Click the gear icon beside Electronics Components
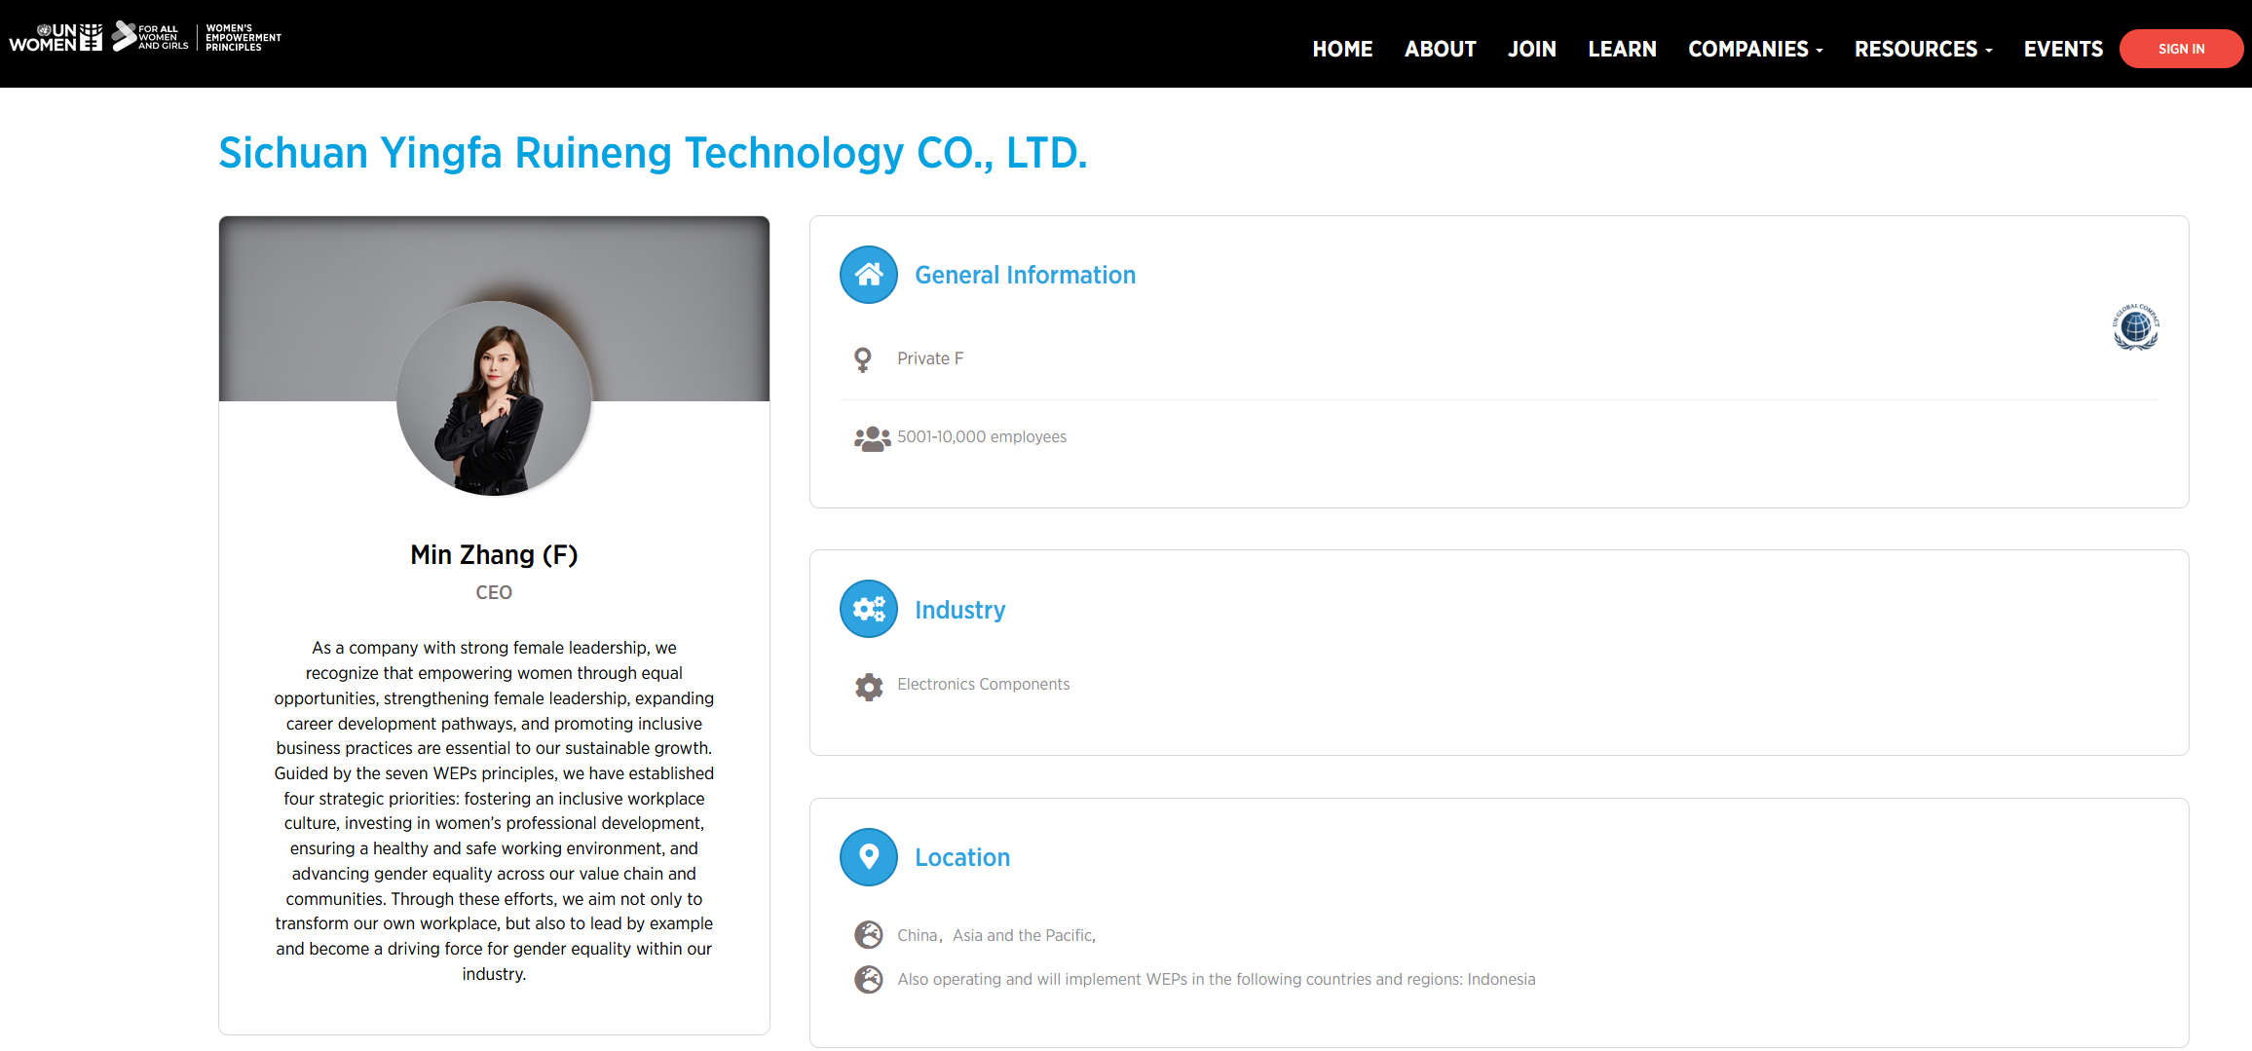 868,687
